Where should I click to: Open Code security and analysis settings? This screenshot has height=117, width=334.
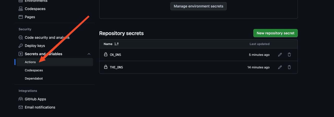coord(47,38)
